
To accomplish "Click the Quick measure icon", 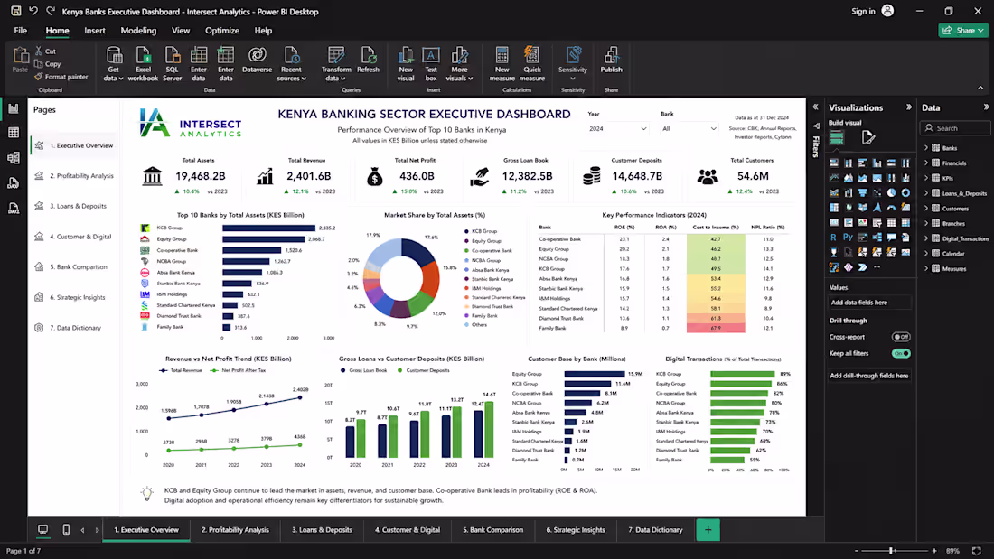I will coord(532,56).
